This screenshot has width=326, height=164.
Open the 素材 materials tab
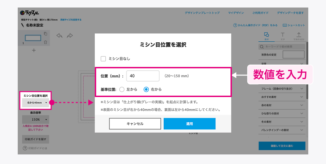tap(266, 36)
